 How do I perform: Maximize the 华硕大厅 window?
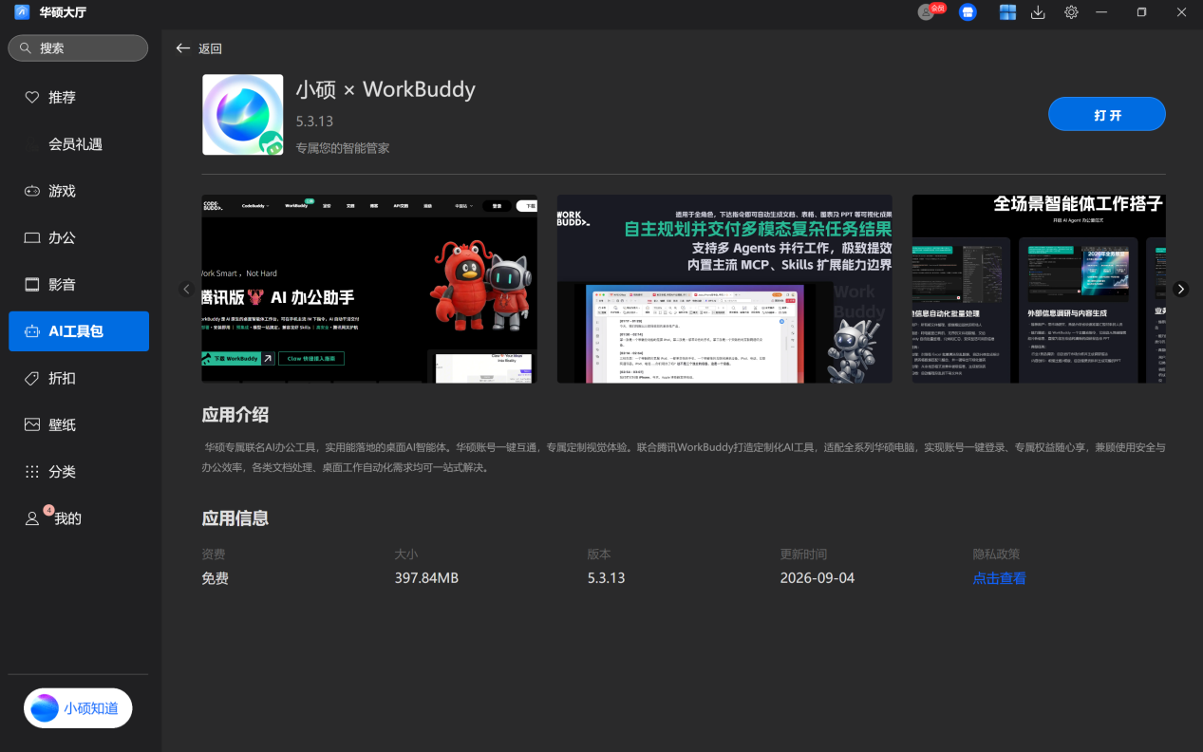click(1141, 12)
